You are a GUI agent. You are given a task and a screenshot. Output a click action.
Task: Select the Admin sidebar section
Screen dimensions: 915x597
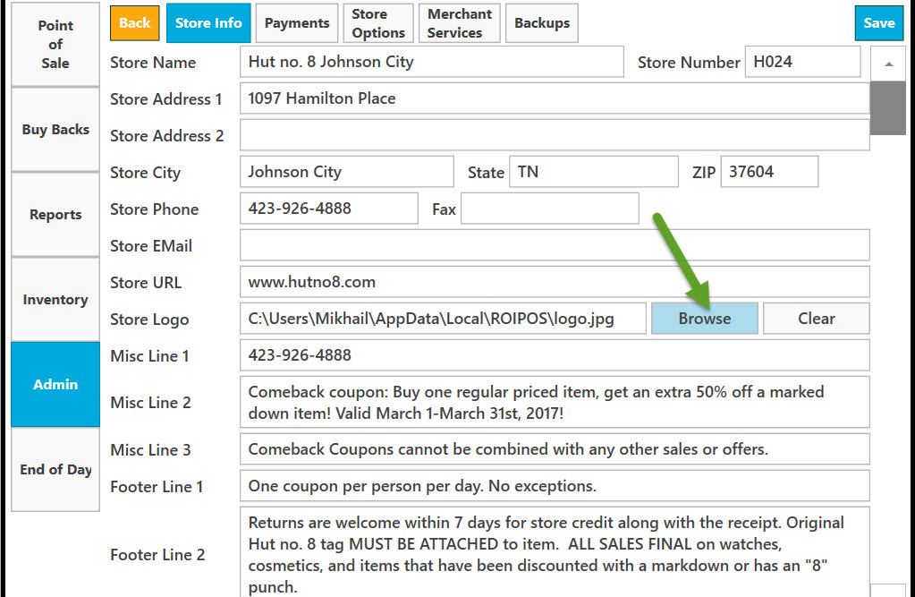[55, 384]
